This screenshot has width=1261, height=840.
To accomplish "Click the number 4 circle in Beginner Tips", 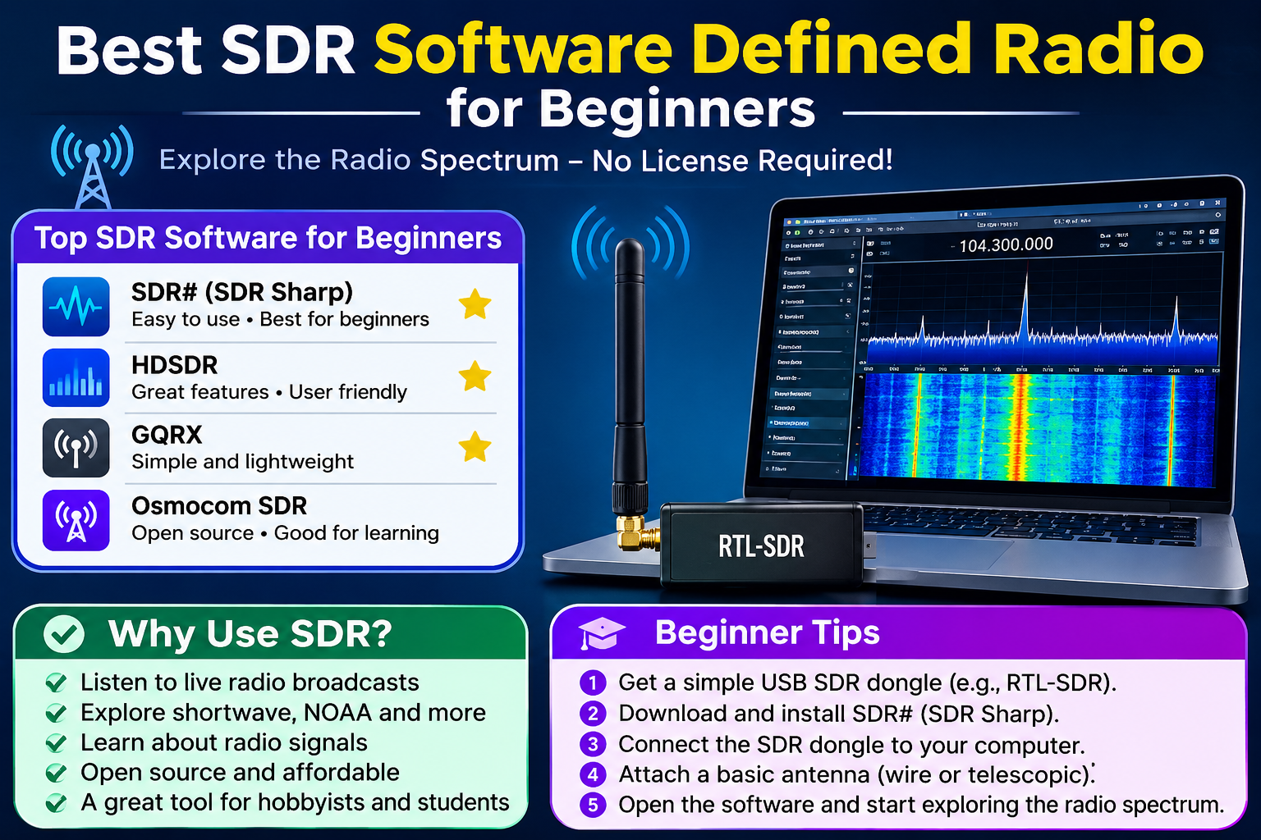I will (593, 774).
